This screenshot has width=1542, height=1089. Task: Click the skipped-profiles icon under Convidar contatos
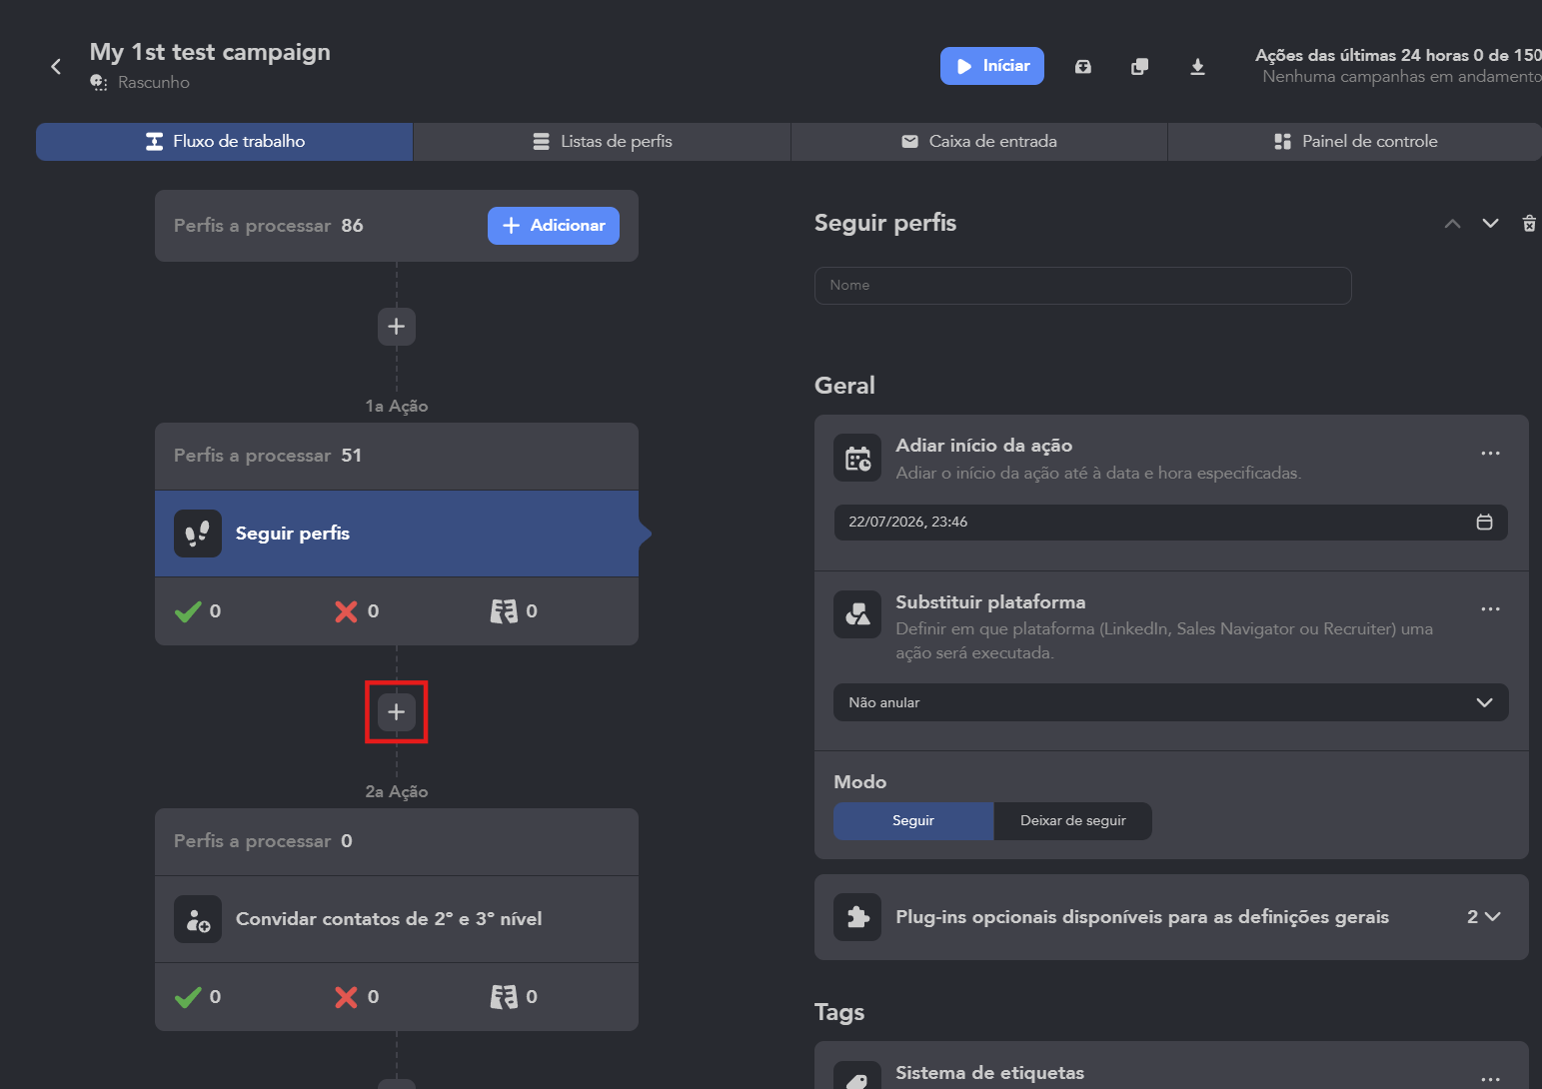[504, 997]
